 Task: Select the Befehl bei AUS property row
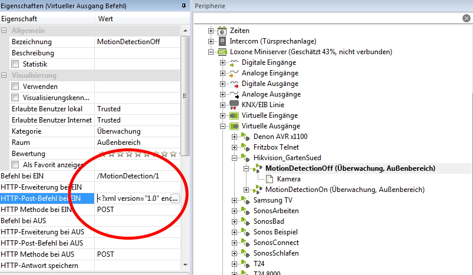coord(90,221)
